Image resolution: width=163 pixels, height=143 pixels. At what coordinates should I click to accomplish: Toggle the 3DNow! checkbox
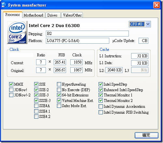(11, 90)
